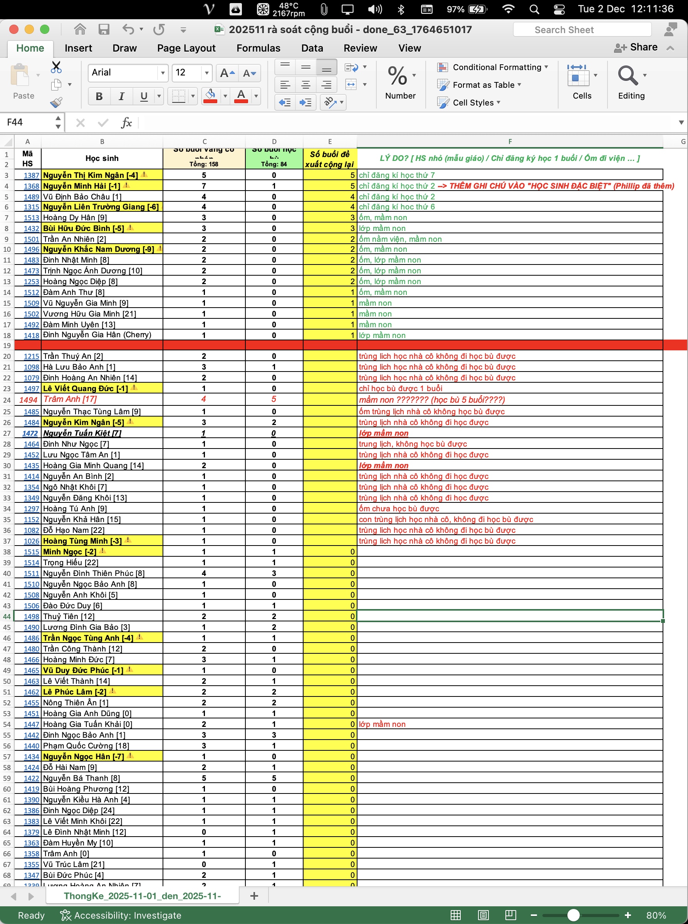Image resolution: width=688 pixels, height=924 pixels.
Task: Toggle Italic formatting
Action: click(121, 97)
